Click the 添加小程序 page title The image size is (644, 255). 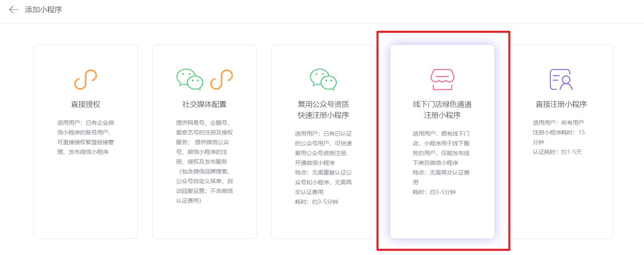coord(43,9)
